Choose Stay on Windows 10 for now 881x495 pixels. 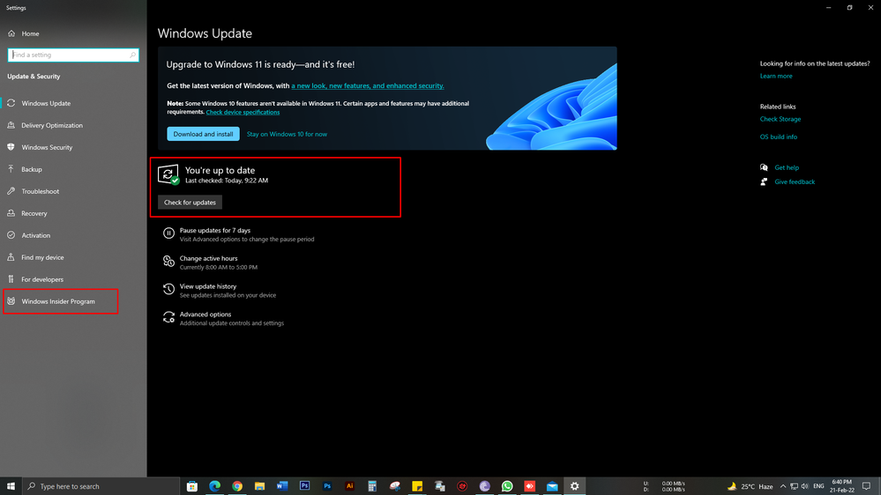click(x=287, y=134)
